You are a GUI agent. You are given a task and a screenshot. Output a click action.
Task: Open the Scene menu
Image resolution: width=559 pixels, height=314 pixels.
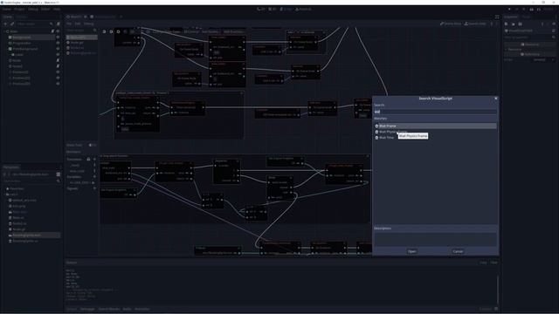click(x=7, y=10)
